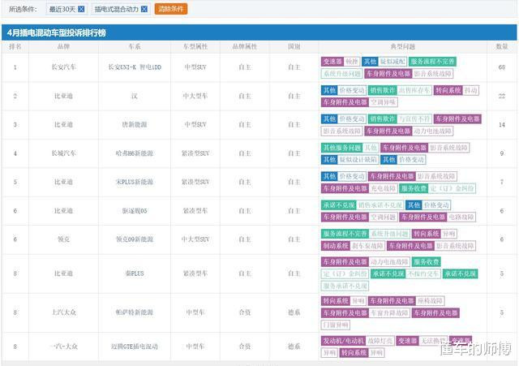
Task: Open the 上汽大众 brand cell
Action: click(63, 312)
